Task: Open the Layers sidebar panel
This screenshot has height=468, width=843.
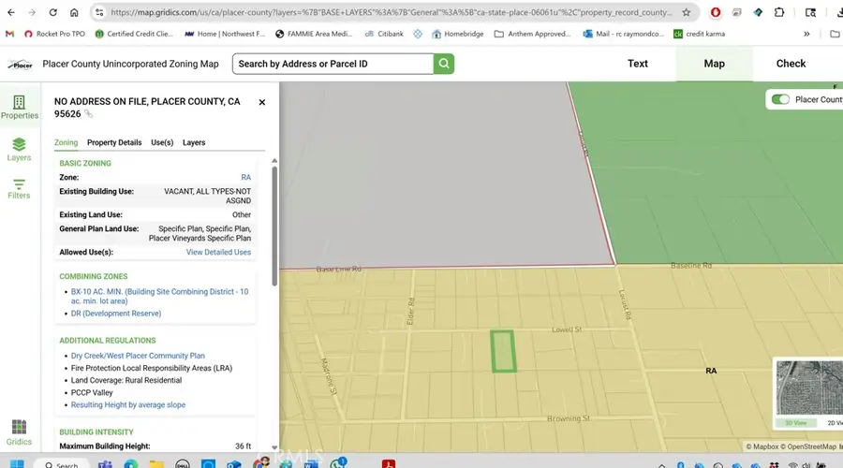Action: pos(19,149)
